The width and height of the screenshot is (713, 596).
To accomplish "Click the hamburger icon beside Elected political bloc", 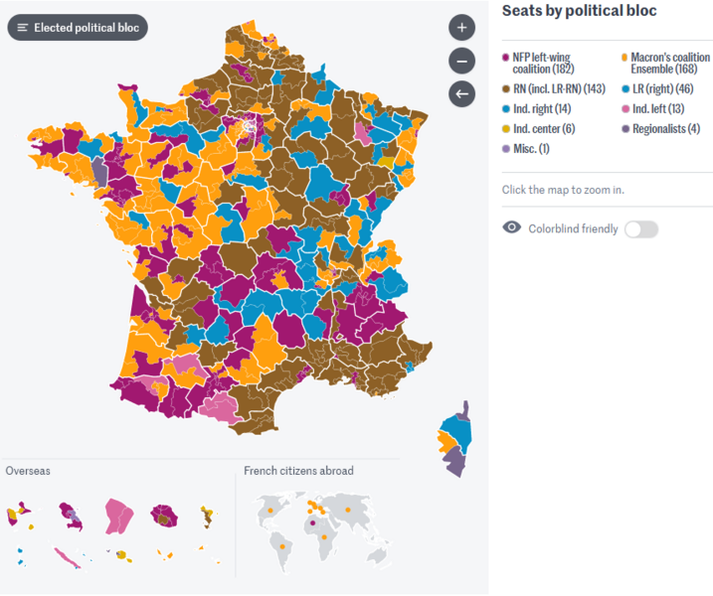I will tap(23, 28).
